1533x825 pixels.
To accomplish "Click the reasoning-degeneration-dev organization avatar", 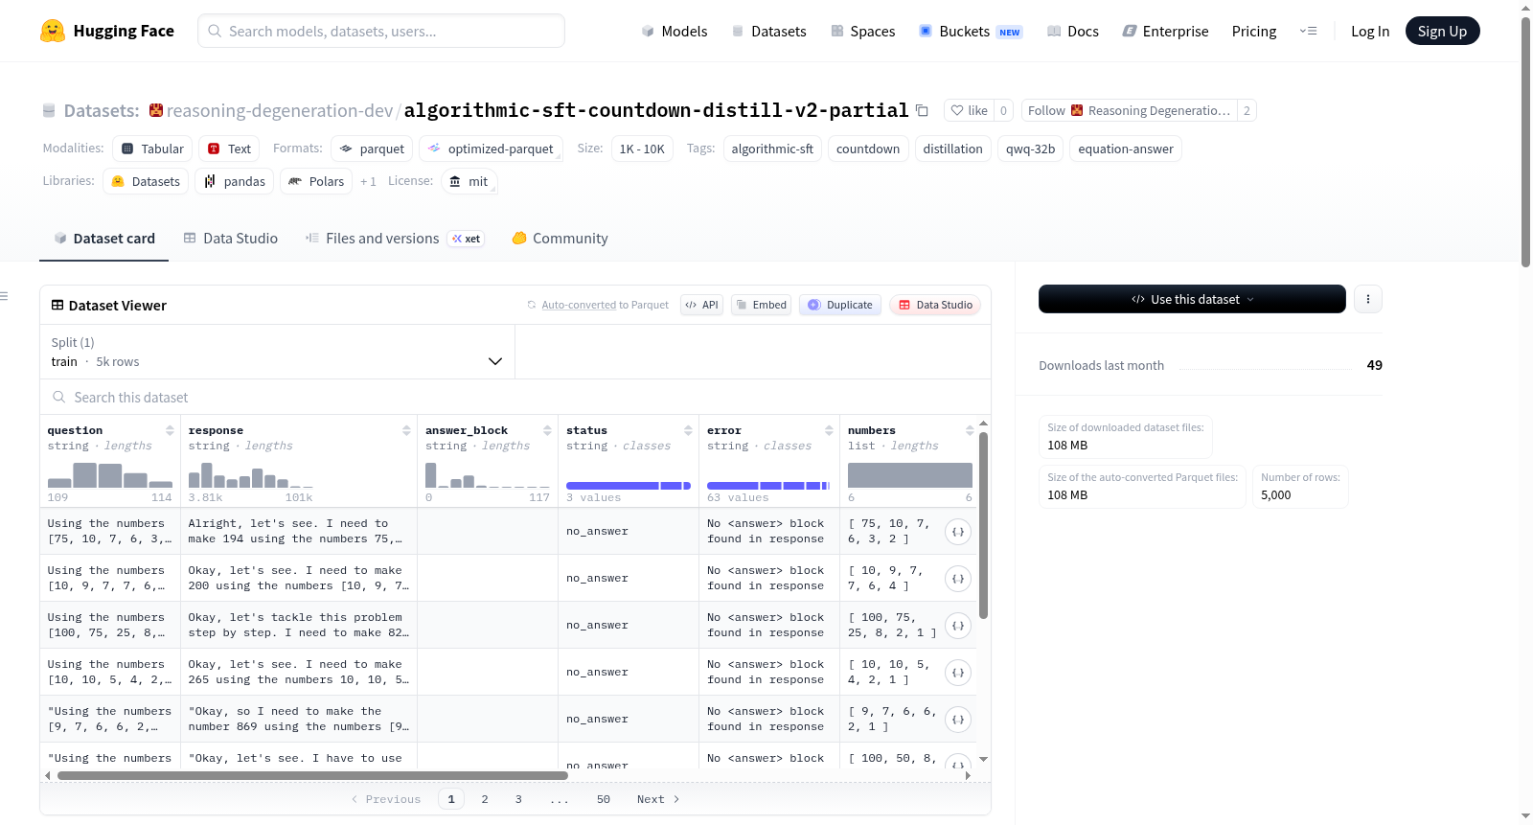I will point(156,110).
